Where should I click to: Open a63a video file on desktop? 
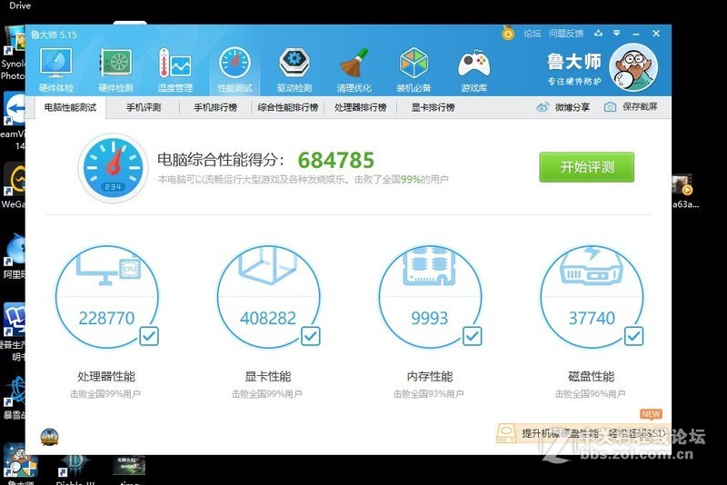point(685,191)
